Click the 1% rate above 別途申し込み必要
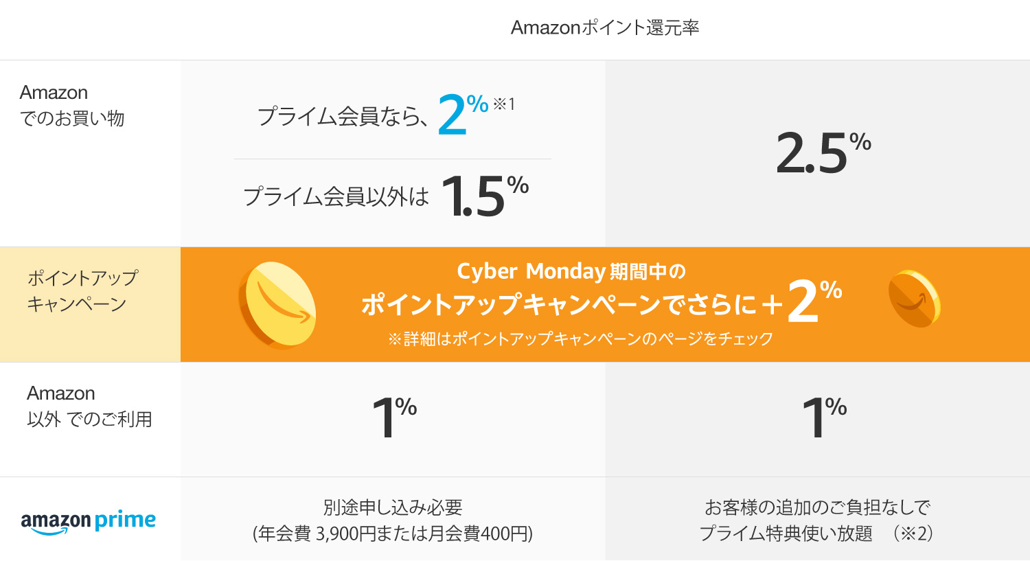The width and height of the screenshot is (1030, 561). pyautogui.click(x=394, y=417)
